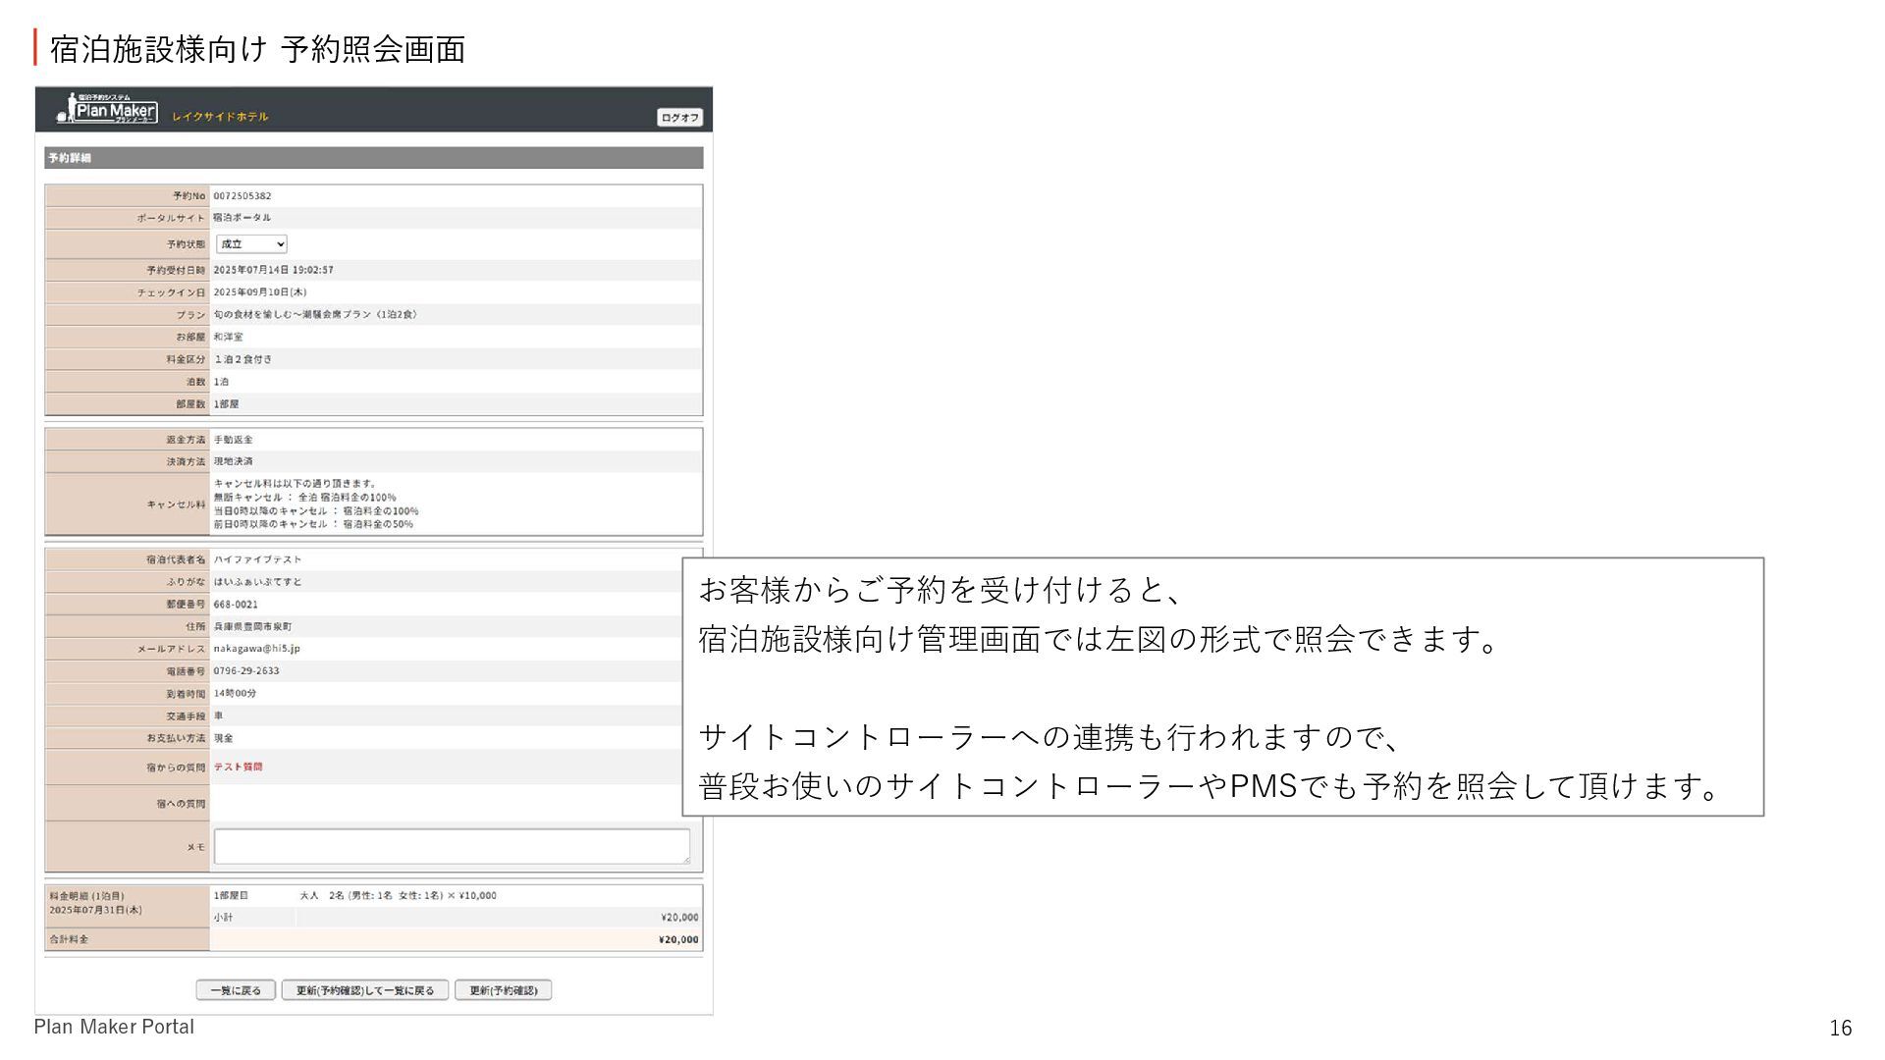The height and width of the screenshot is (1060, 1885).
Task: Click the description text box on right
Action: (x=1222, y=687)
